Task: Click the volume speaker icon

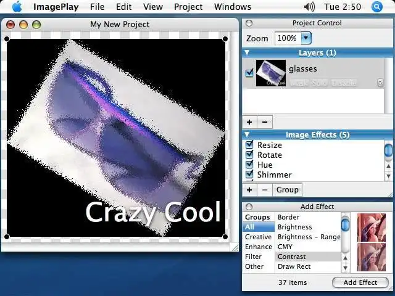Action: click(x=309, y=7)
